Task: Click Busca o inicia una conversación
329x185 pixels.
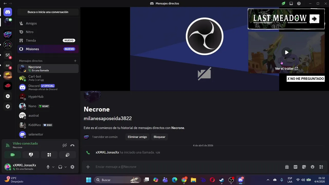Action: (x=48, y=12)
